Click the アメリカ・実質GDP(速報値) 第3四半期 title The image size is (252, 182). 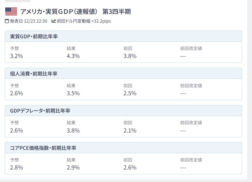pyautogui.click(x=76, y=12)
